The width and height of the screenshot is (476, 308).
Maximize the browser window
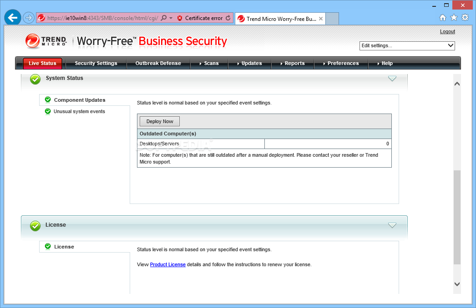pyautogui.click(x=446, y=5)
